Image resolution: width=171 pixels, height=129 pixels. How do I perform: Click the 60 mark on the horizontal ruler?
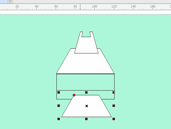pos(56,6)
